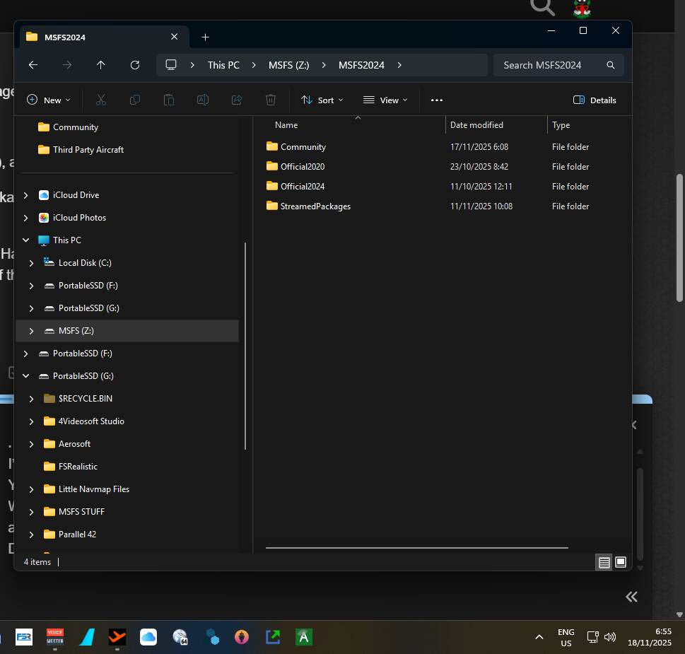Click the New button

(x=48, y=100)
